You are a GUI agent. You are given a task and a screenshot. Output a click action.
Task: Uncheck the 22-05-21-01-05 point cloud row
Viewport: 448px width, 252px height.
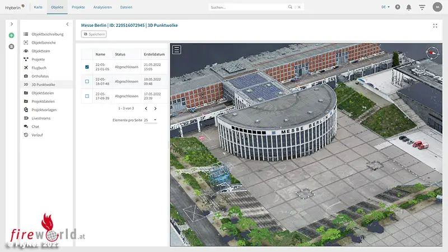pos(87,67)
